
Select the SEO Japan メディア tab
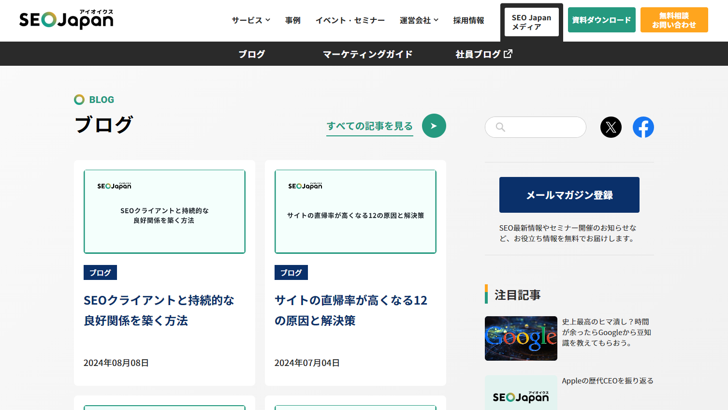[532, 22]
